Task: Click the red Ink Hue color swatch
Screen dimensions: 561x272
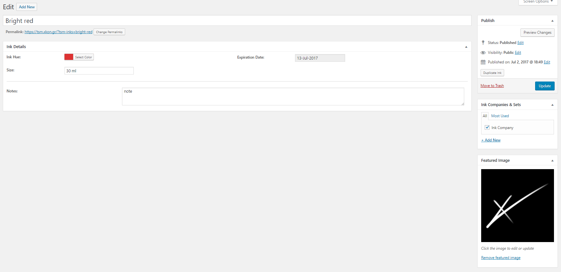Action: pyautogui.click(x=69, y=57)
